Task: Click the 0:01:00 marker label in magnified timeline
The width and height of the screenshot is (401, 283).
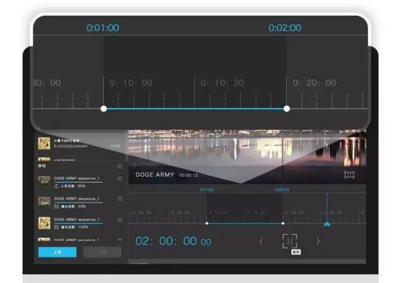Action: (103, 28)
